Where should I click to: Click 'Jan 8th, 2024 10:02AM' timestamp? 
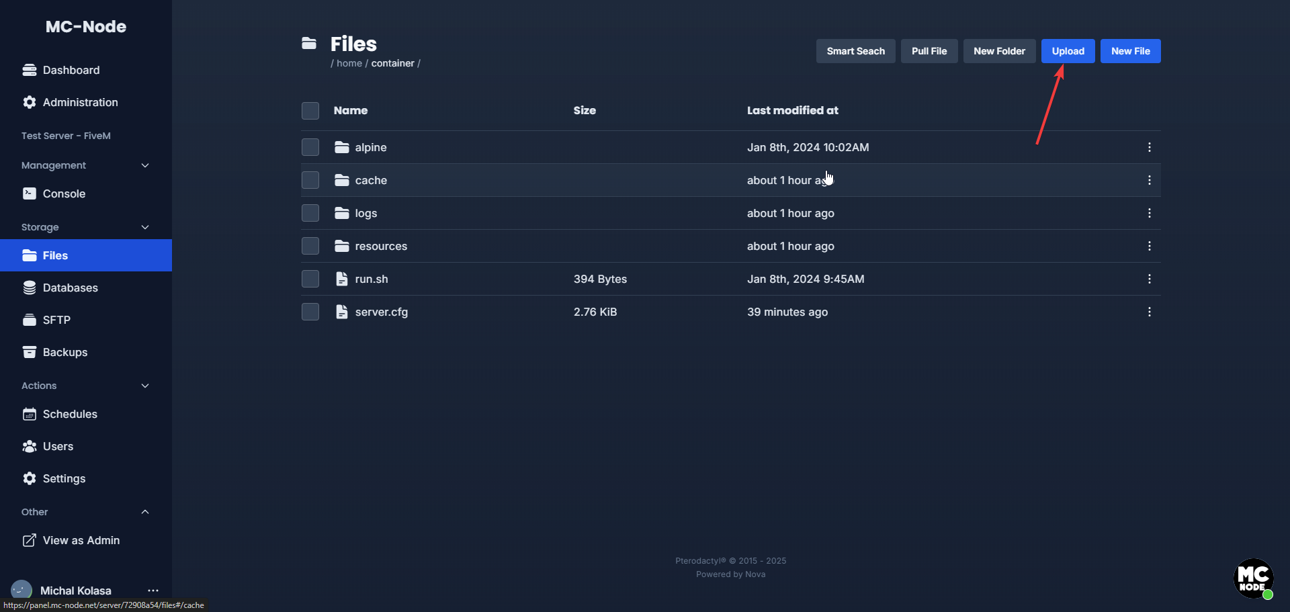pyautogui.click(x=808, y=147)
